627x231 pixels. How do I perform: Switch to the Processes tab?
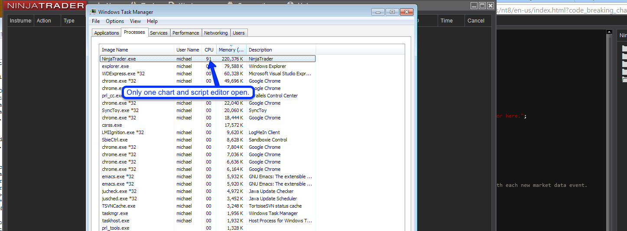pyautogui.click(x=134, y=32)
